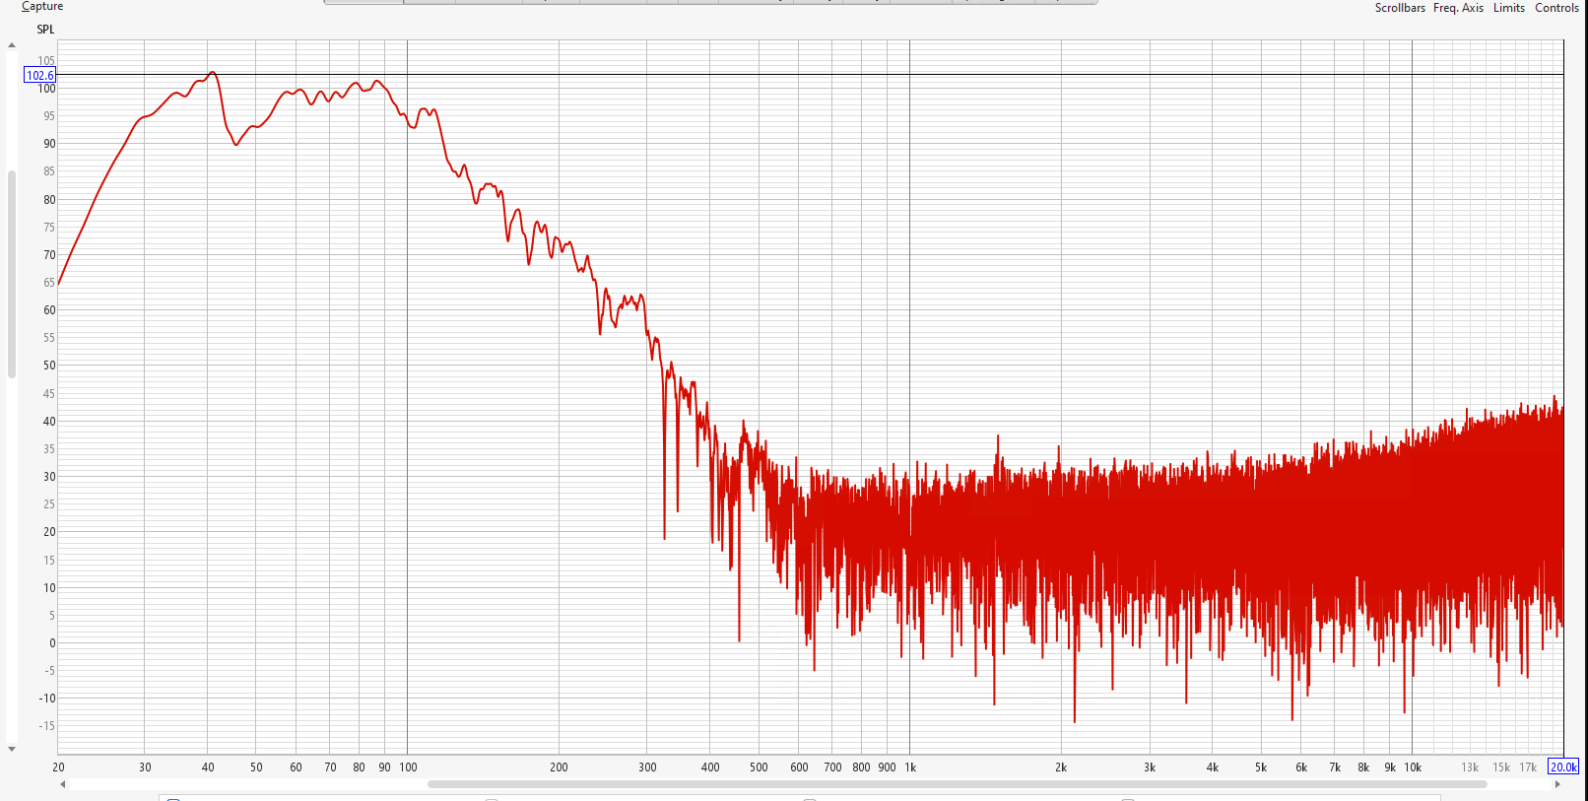1588x801 pixels.
Task: Click the Capture button
Action: [x=42, y=7]
